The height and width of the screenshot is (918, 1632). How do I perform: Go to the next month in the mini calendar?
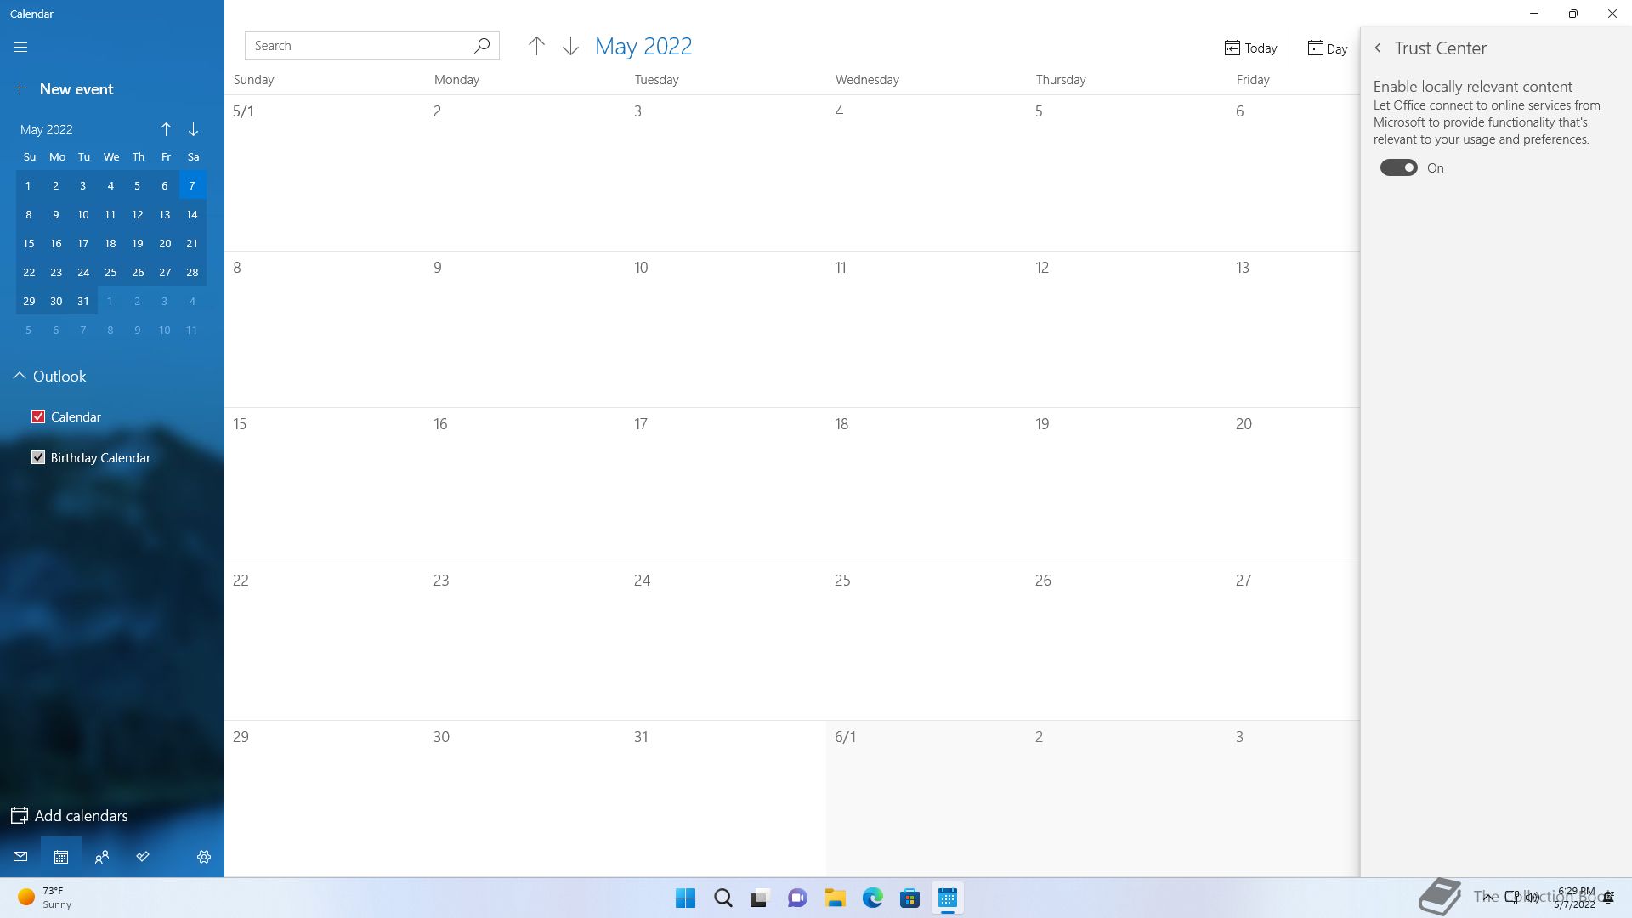193,129
